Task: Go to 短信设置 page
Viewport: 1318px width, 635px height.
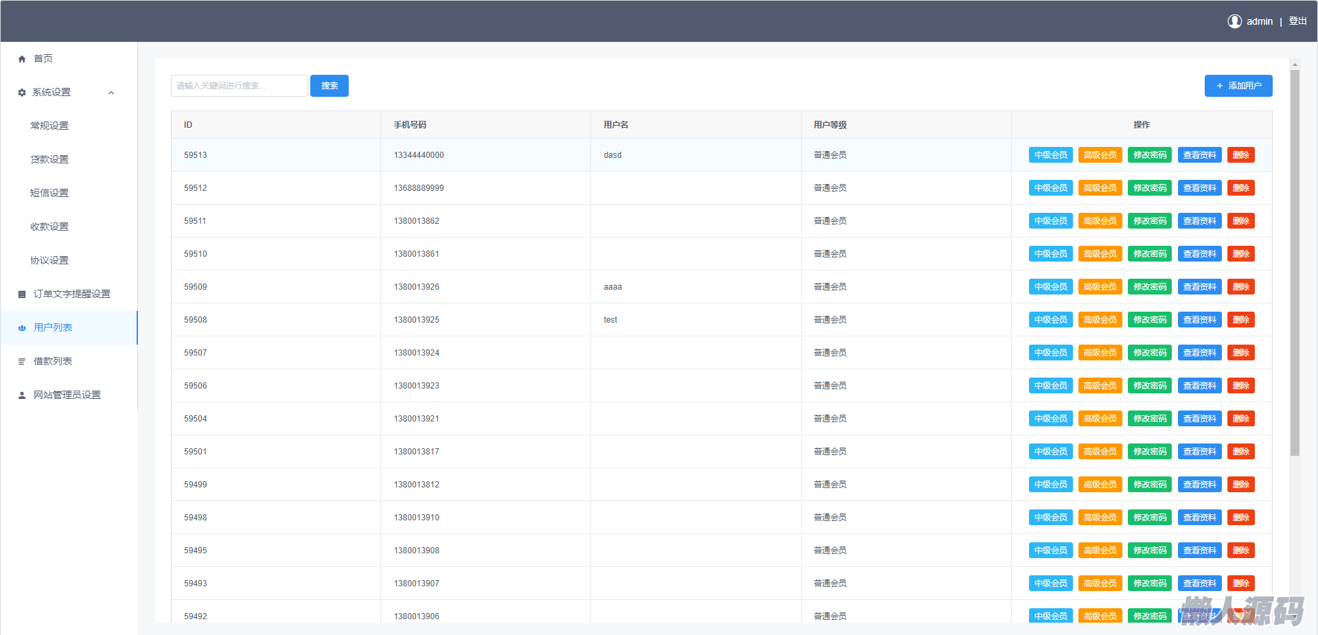Action: (x=49, y=193)
